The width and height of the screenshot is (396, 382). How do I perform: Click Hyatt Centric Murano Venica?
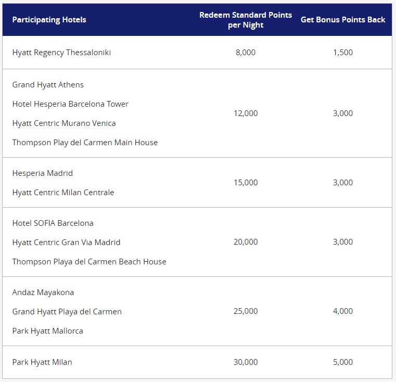64,123
